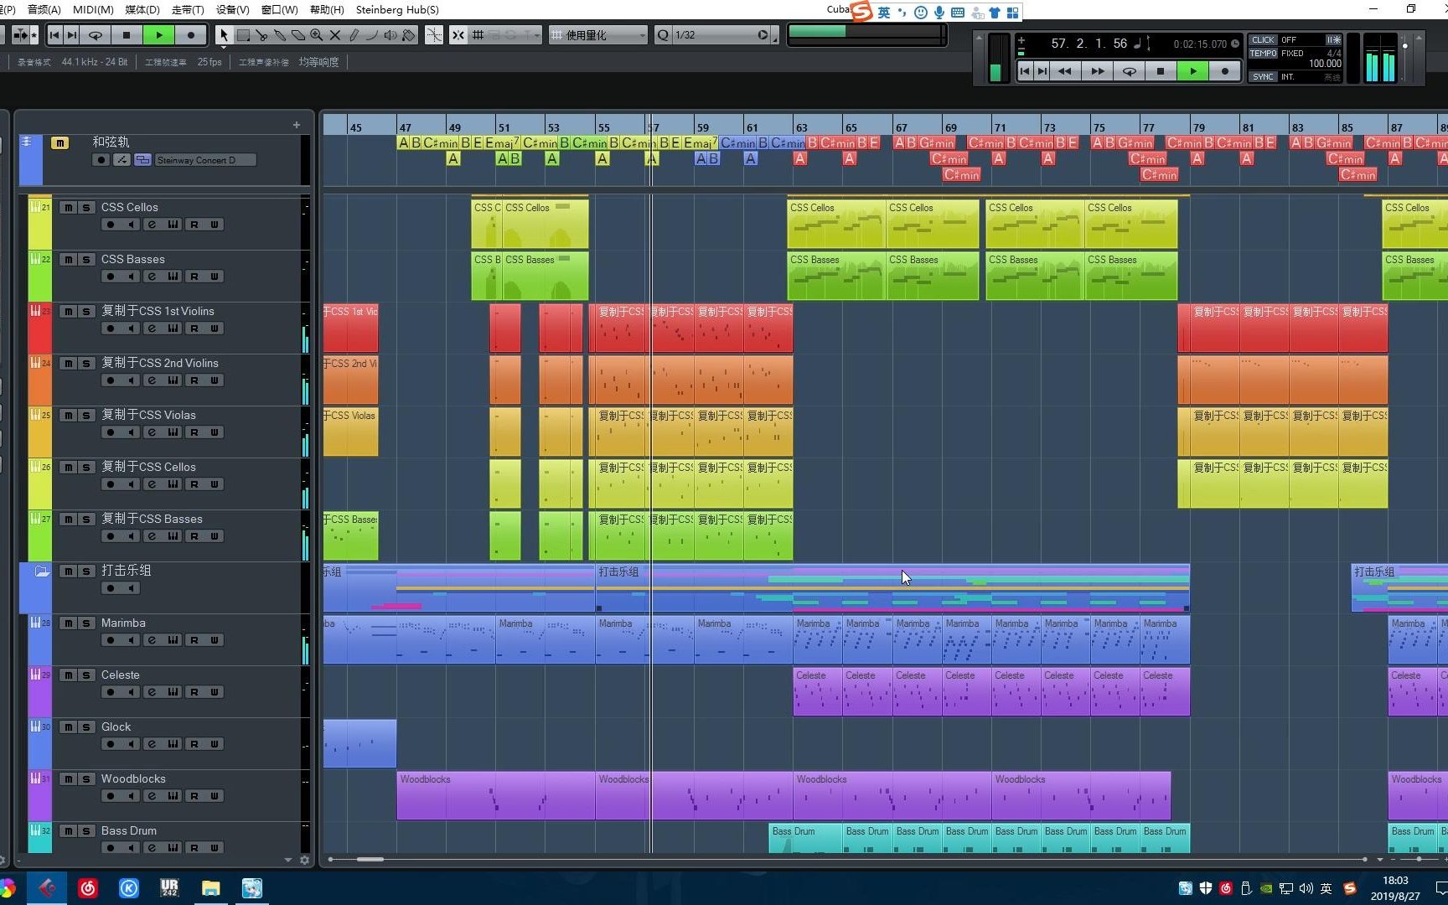This screenshot has width=1448, height=905.
Task: Open Edit Instrument on CSS Cellos track
Action: point(173,225)
